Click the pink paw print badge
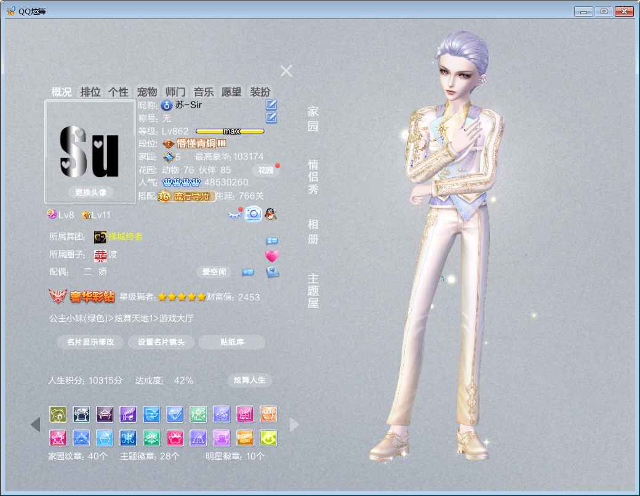Image resolution: width=640 pixels, height=496 pixels. pyautogui.click(x=175, y=438)
